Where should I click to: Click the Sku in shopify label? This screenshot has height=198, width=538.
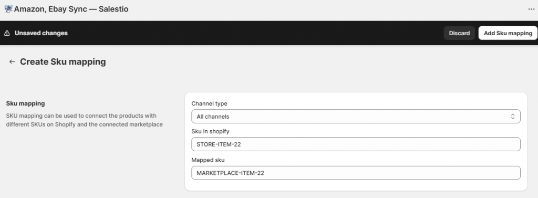(x=210, y=131)
